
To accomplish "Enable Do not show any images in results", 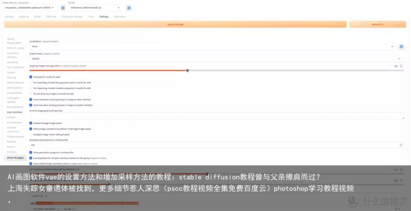I will point(31,94).
